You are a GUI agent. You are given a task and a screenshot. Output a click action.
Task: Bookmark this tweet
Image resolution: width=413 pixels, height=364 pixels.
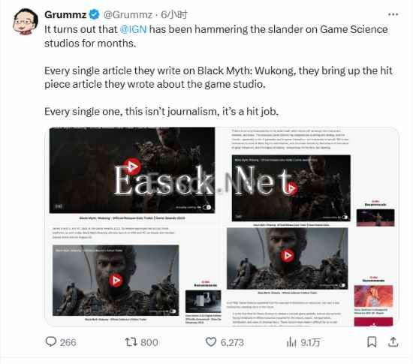click(x=372, y=342)
